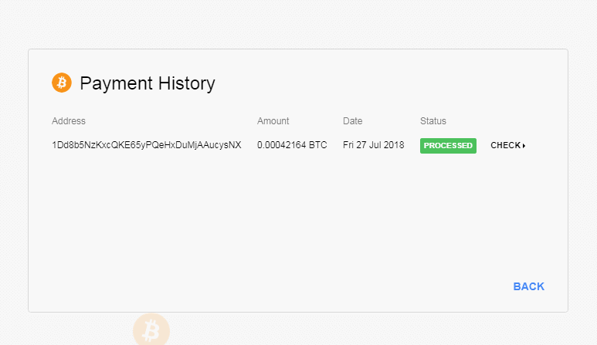This screenshot has height=345, width=597.
Task: Click the word Payment in the title
Action: pyautogui.click(x=114, y=83)
